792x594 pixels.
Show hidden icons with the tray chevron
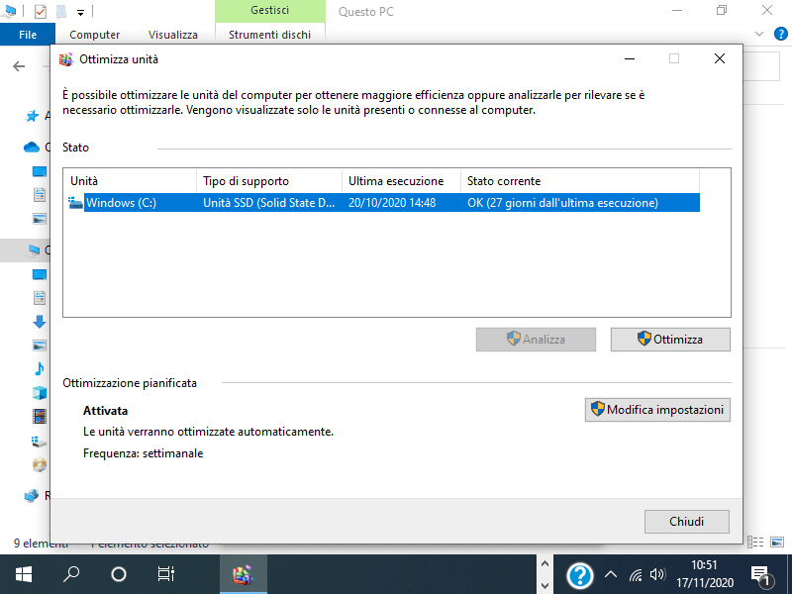pyautogui.click(x=611, y=574)
